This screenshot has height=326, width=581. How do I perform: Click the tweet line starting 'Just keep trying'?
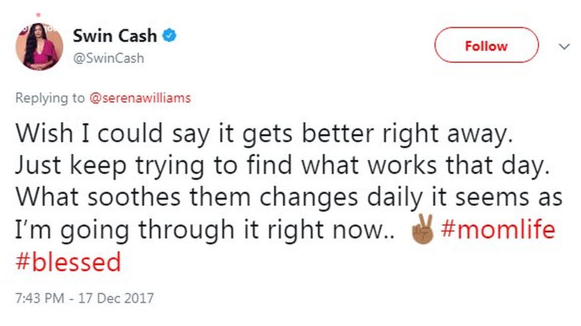(280, 166)
